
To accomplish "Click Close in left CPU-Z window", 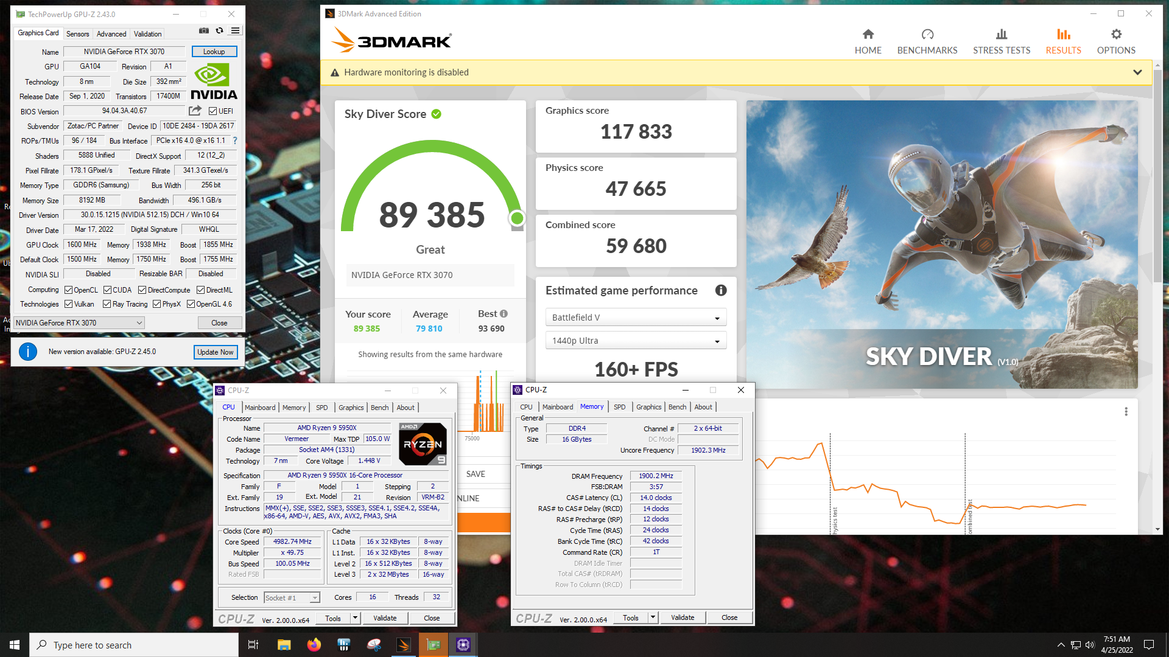I will tap(432, 618).
